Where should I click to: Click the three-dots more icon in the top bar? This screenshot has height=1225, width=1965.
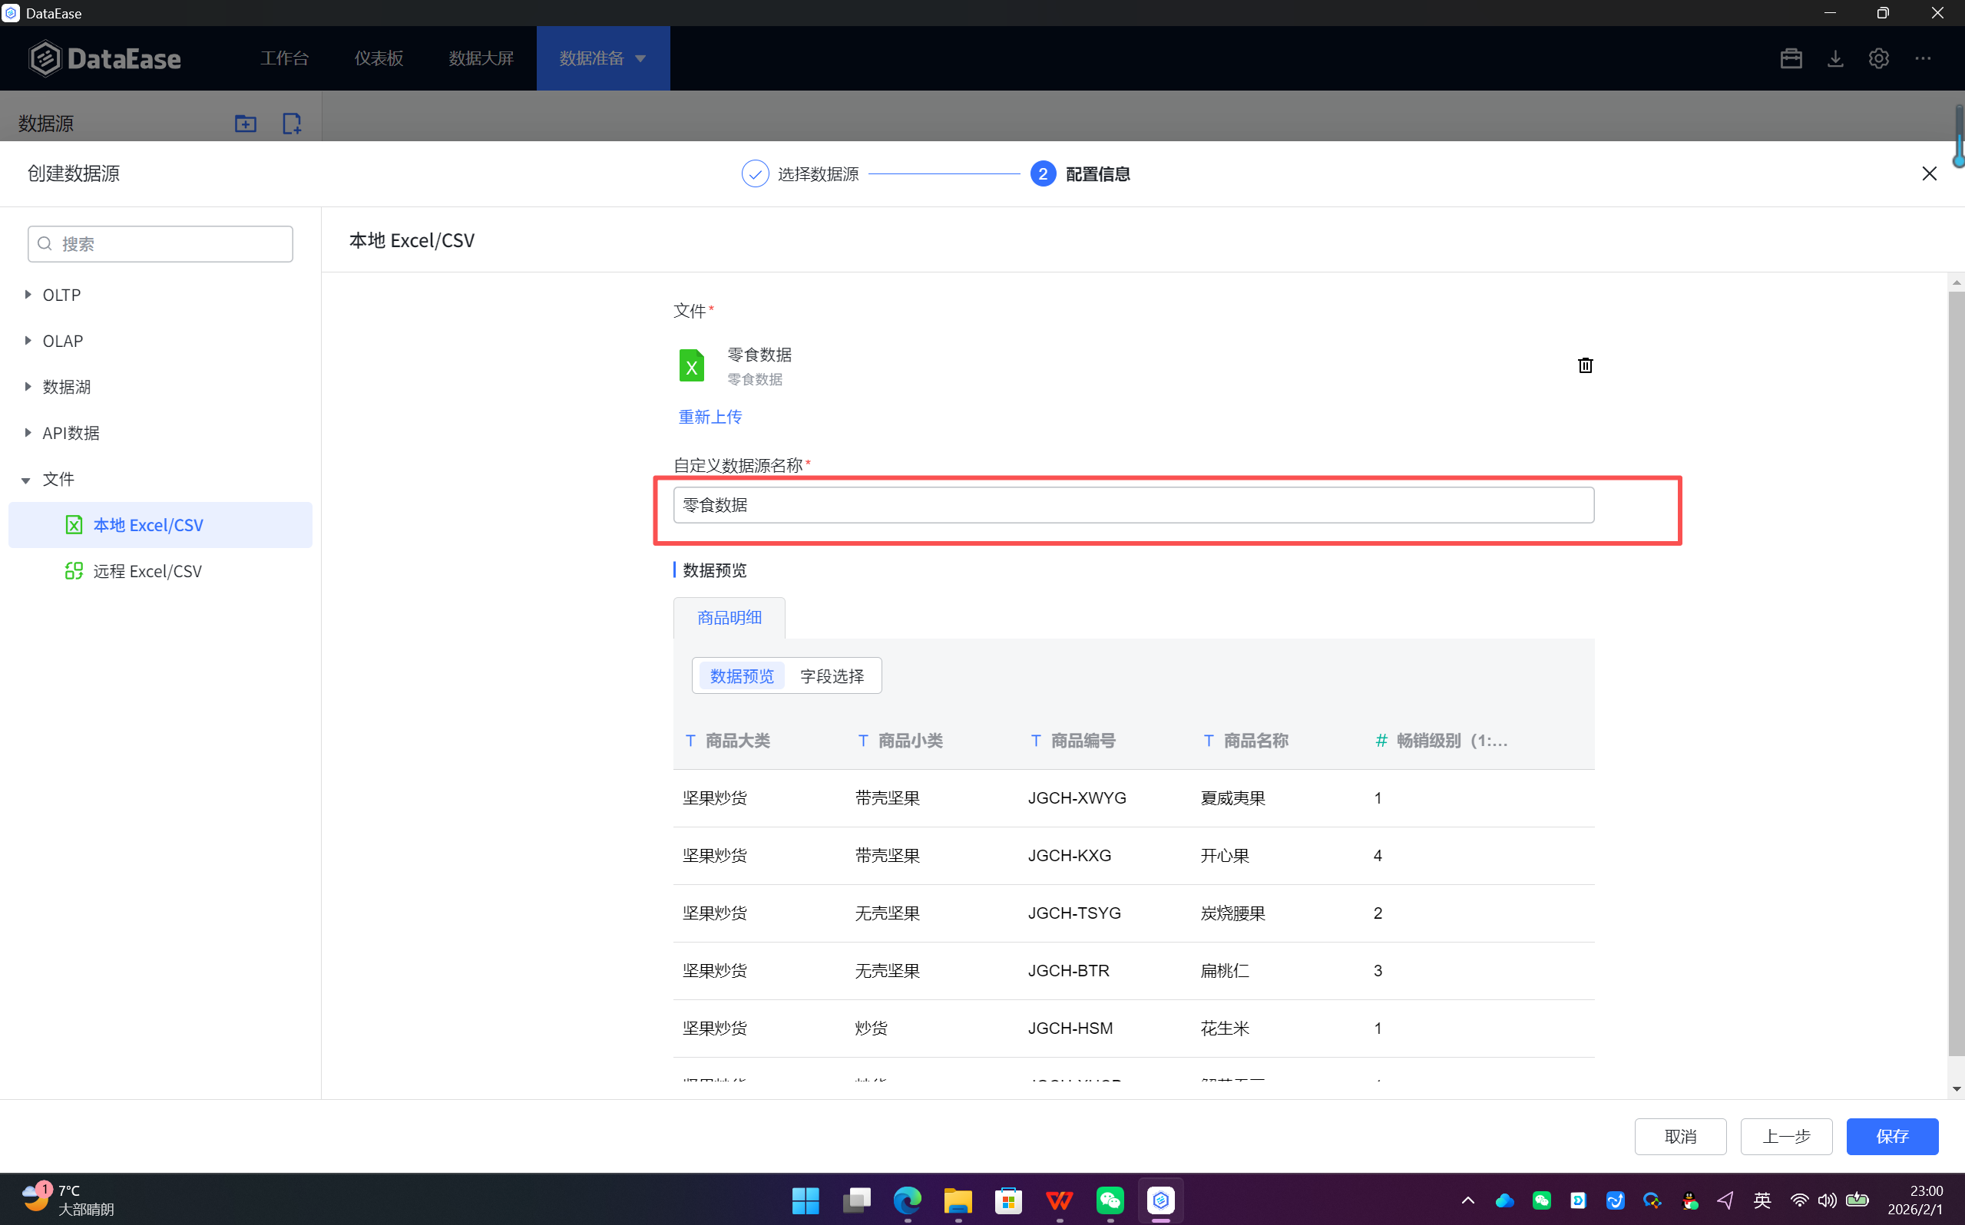[x=1922, y=58]
